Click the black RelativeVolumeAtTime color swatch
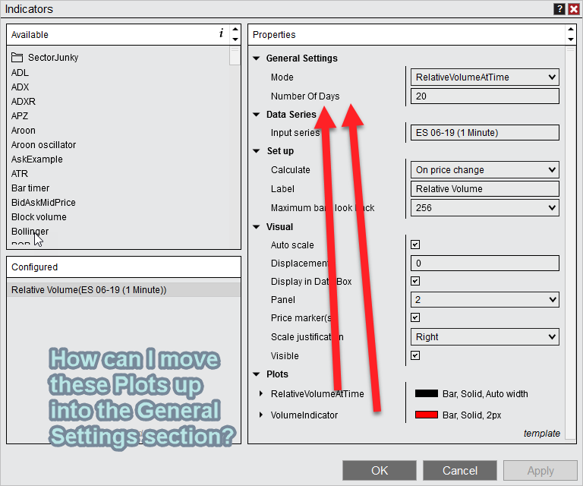 click(427, 393)
